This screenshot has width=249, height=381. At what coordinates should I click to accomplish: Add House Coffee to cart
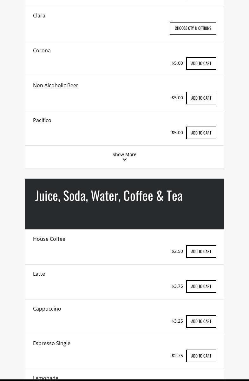click(x=201, y=252)
